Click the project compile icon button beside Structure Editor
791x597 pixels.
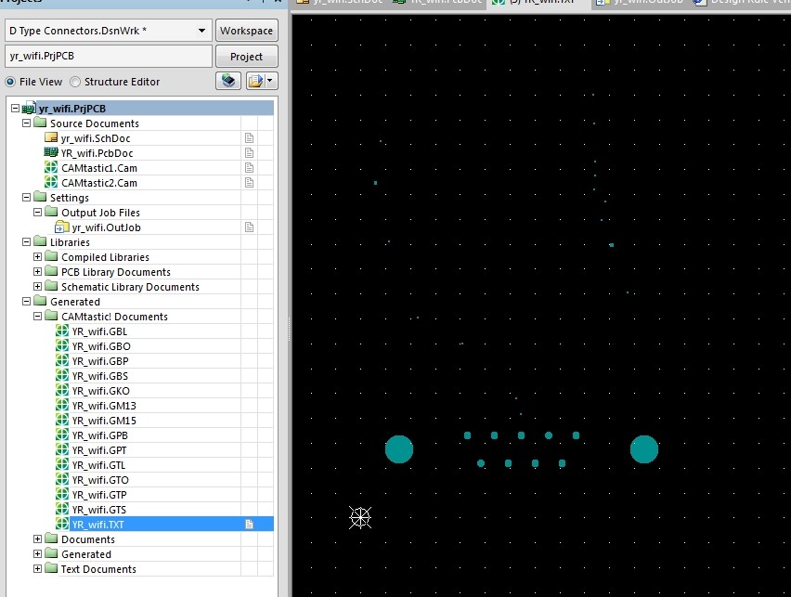coord(228,81)
